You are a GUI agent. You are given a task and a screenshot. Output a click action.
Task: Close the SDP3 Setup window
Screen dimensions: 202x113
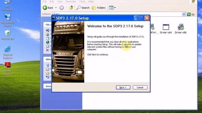147,18
